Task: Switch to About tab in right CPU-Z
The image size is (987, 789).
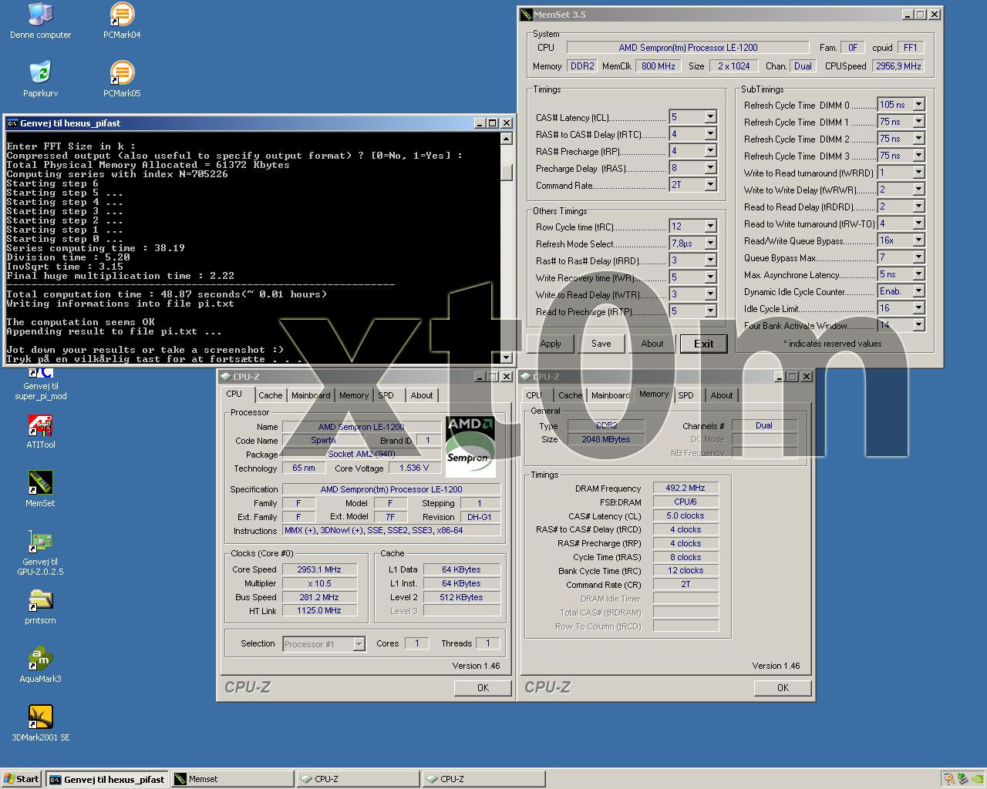Action: (722, 395)
